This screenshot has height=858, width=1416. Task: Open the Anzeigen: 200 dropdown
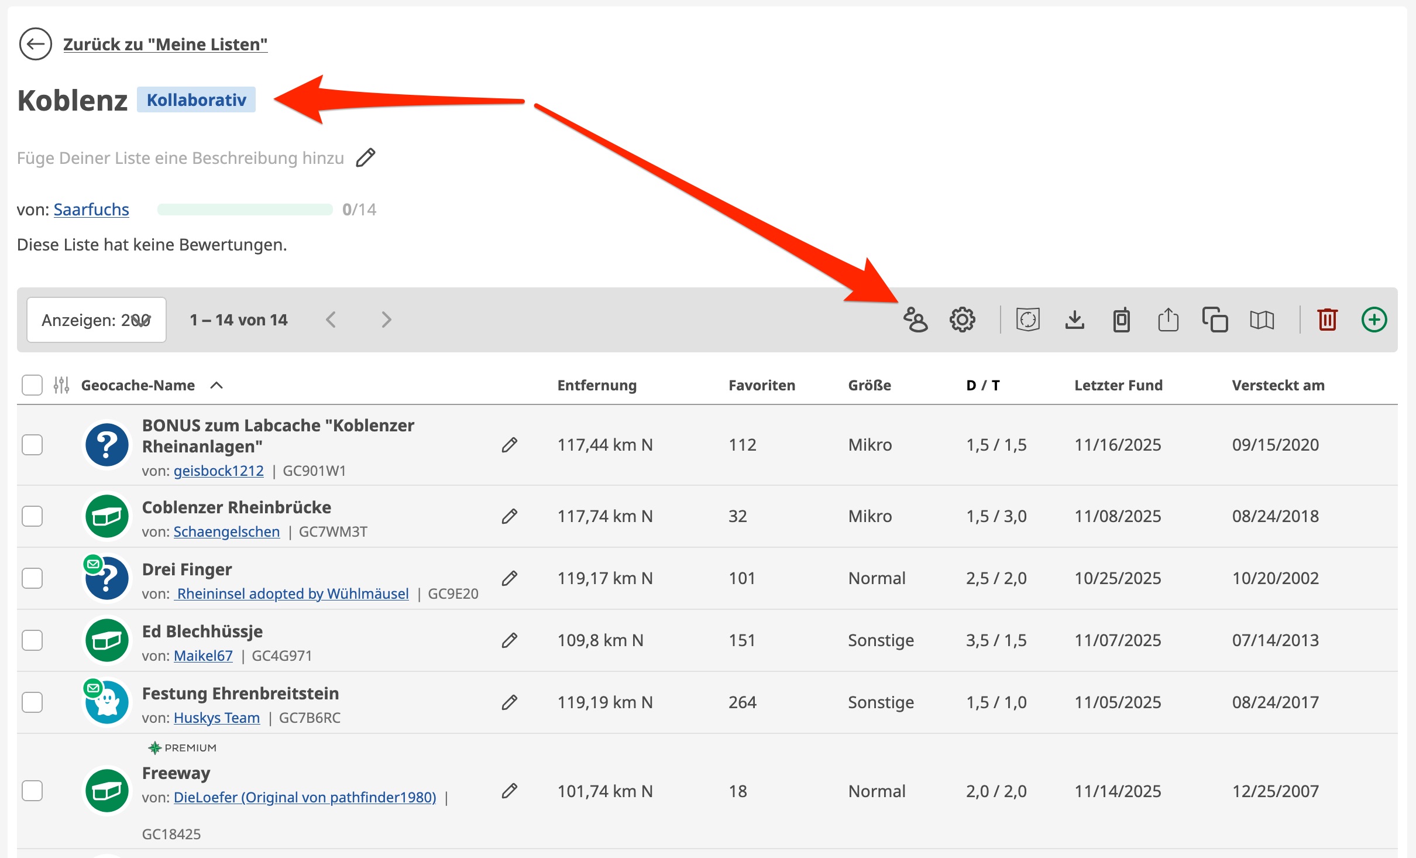(x=97, y=320)
